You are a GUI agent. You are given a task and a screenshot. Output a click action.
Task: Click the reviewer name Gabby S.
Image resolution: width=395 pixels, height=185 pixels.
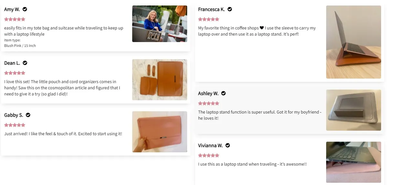pyautogui.click(x=14, y=115)
